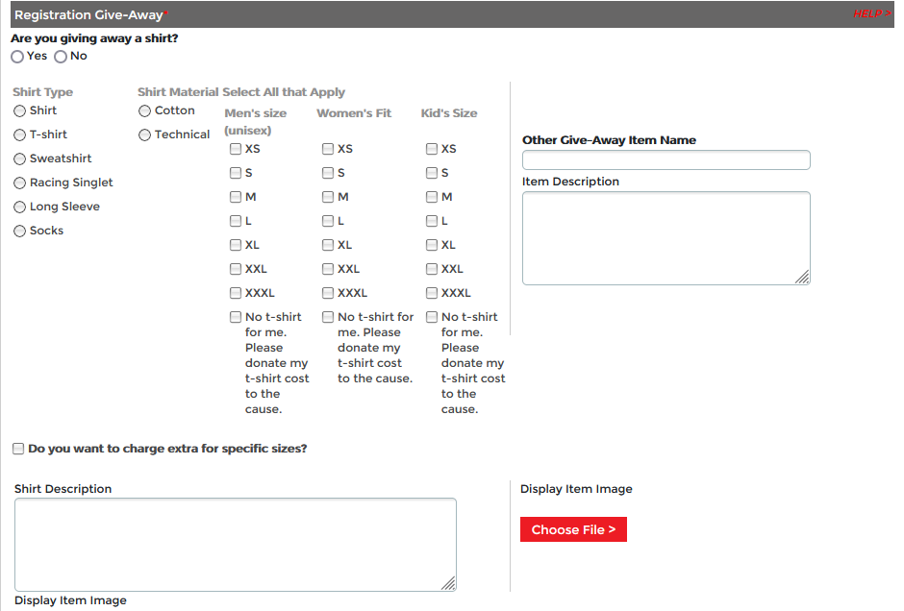Screen dimensions: 904x611
Task: Click inside the Shirt Description box
Action: [x=235, y=544]
